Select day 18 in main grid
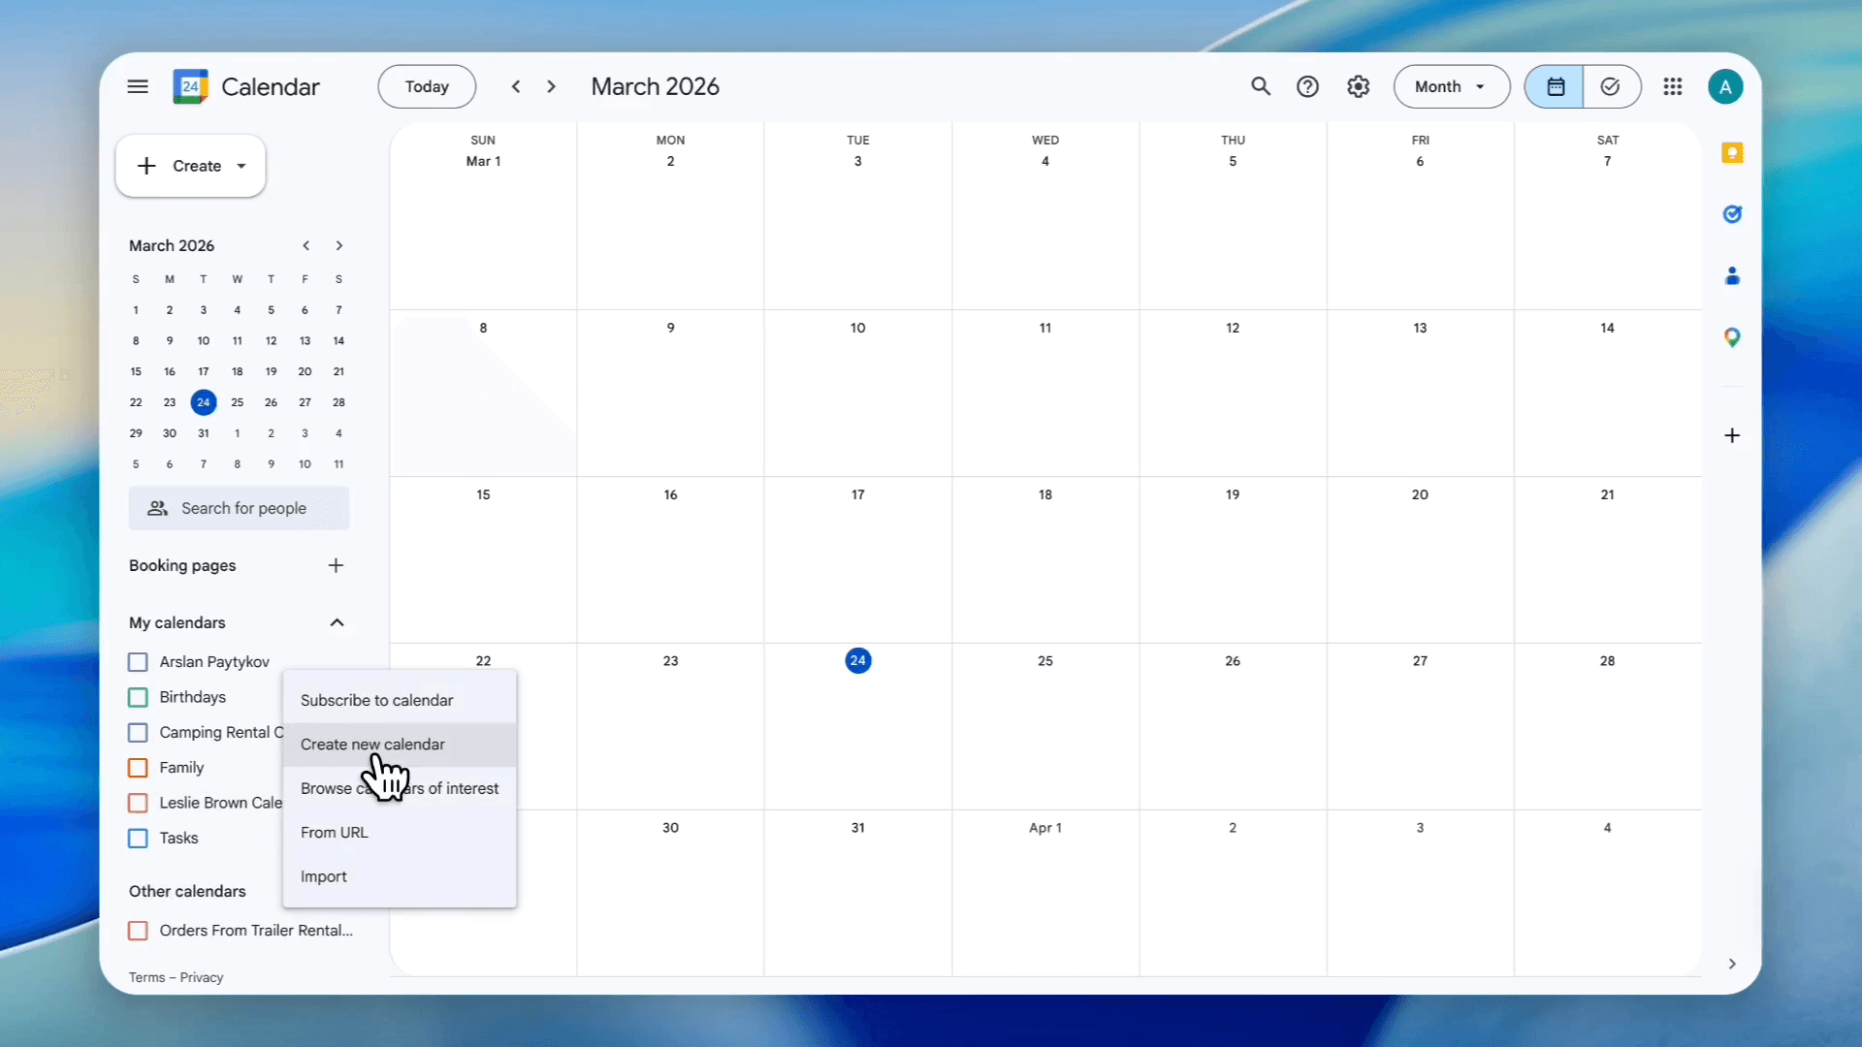The image size is (1862, 1047). coord(1045,494)
